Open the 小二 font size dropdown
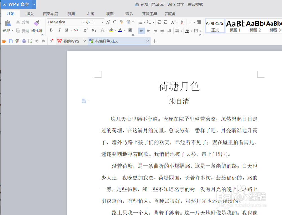The height and width of the screenshot is (215, 282). coord(102,22)
